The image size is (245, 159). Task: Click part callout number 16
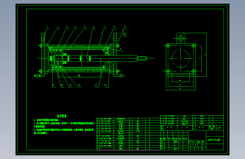[62, 85]
